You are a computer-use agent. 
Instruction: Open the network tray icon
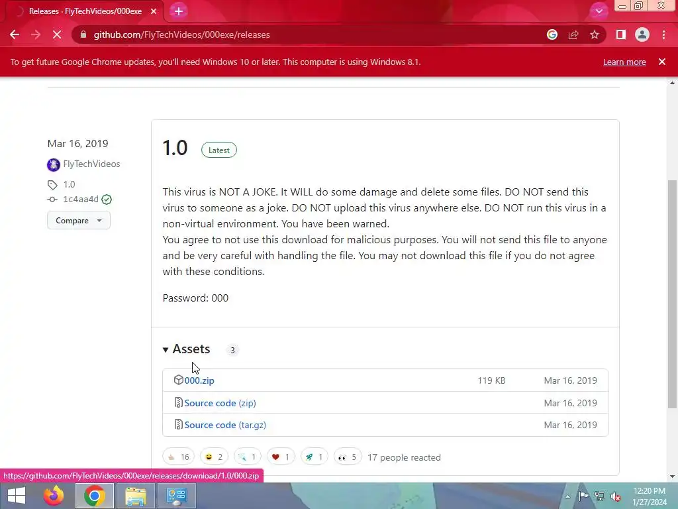click(600, 496)
